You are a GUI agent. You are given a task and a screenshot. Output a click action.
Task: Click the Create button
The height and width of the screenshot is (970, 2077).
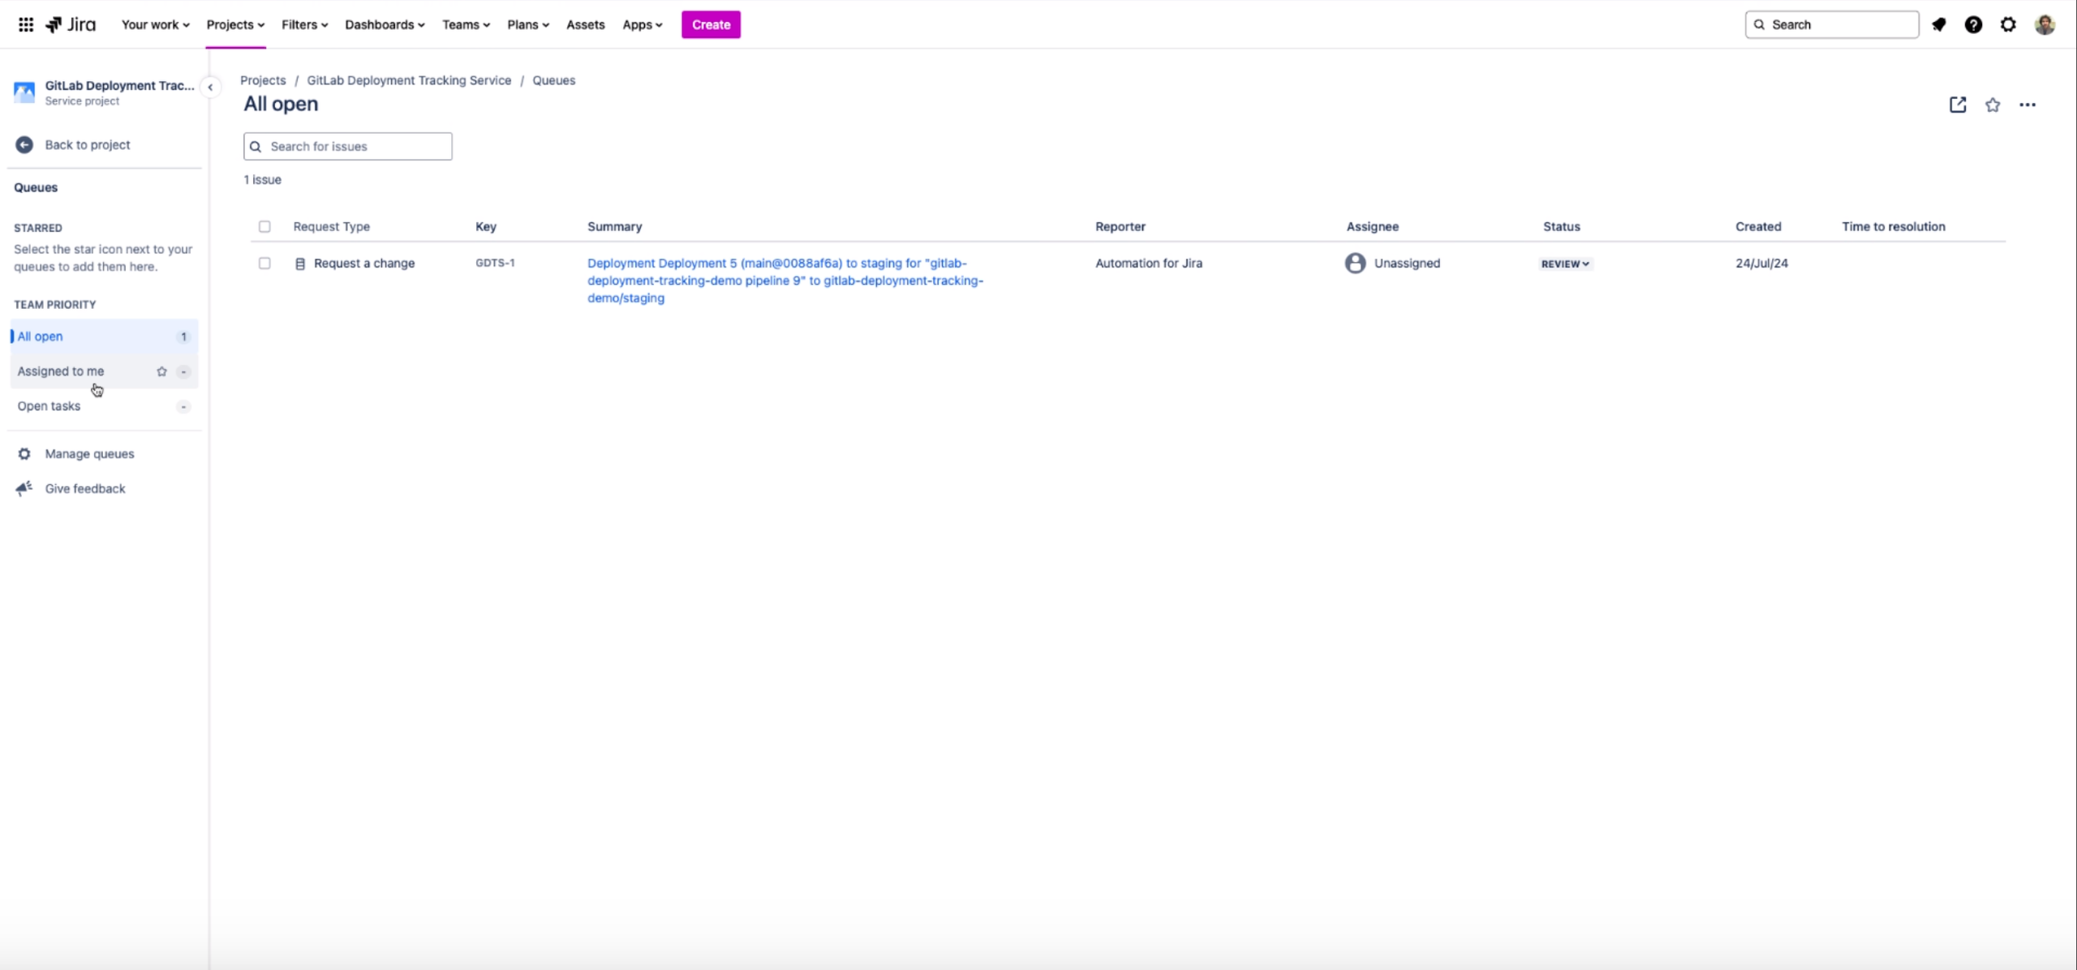tap(710, 24)
